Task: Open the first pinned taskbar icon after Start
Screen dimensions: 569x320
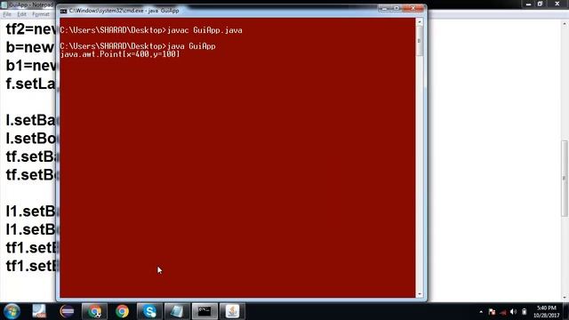Action: point(39,311)
